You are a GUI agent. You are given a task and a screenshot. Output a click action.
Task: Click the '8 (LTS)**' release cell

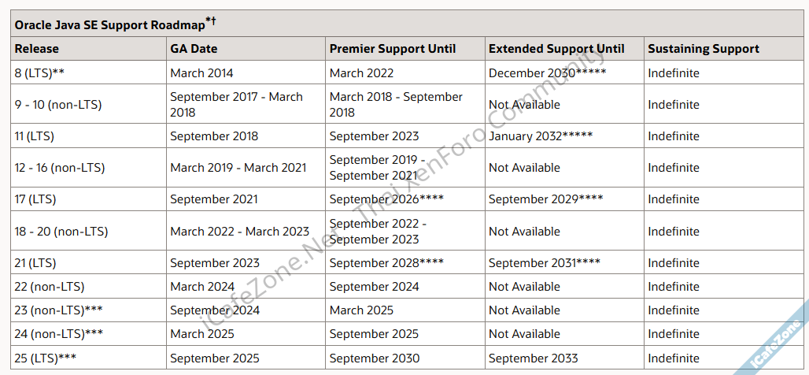(x=39, y=73)
